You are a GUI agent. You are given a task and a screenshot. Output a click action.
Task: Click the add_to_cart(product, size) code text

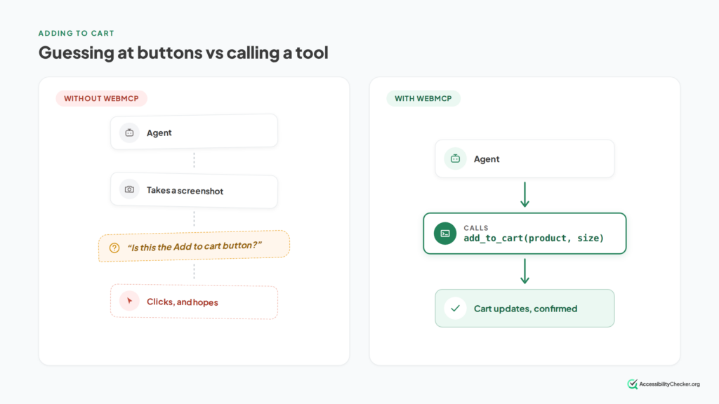pos(534,238)
